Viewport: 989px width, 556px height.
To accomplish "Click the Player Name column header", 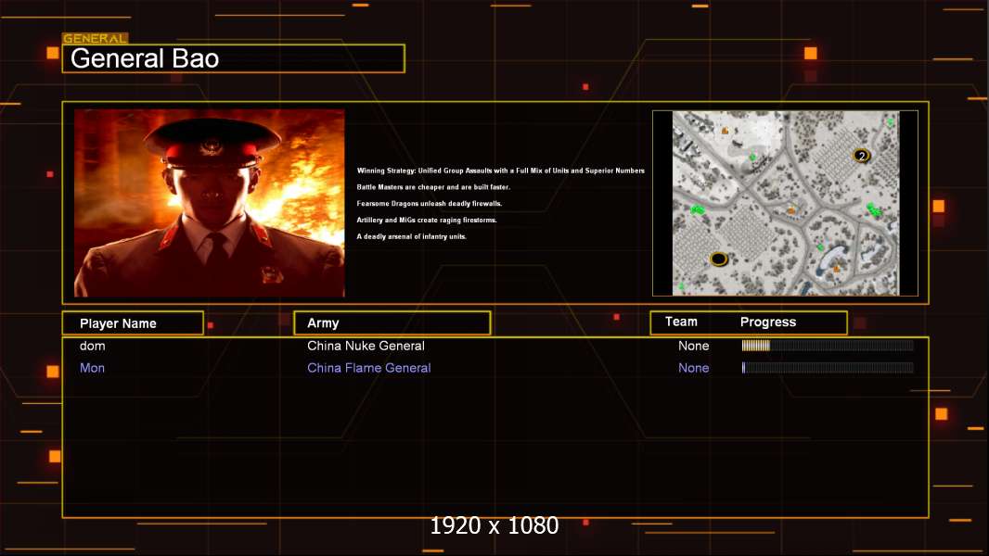I will (x=133, y=323).
